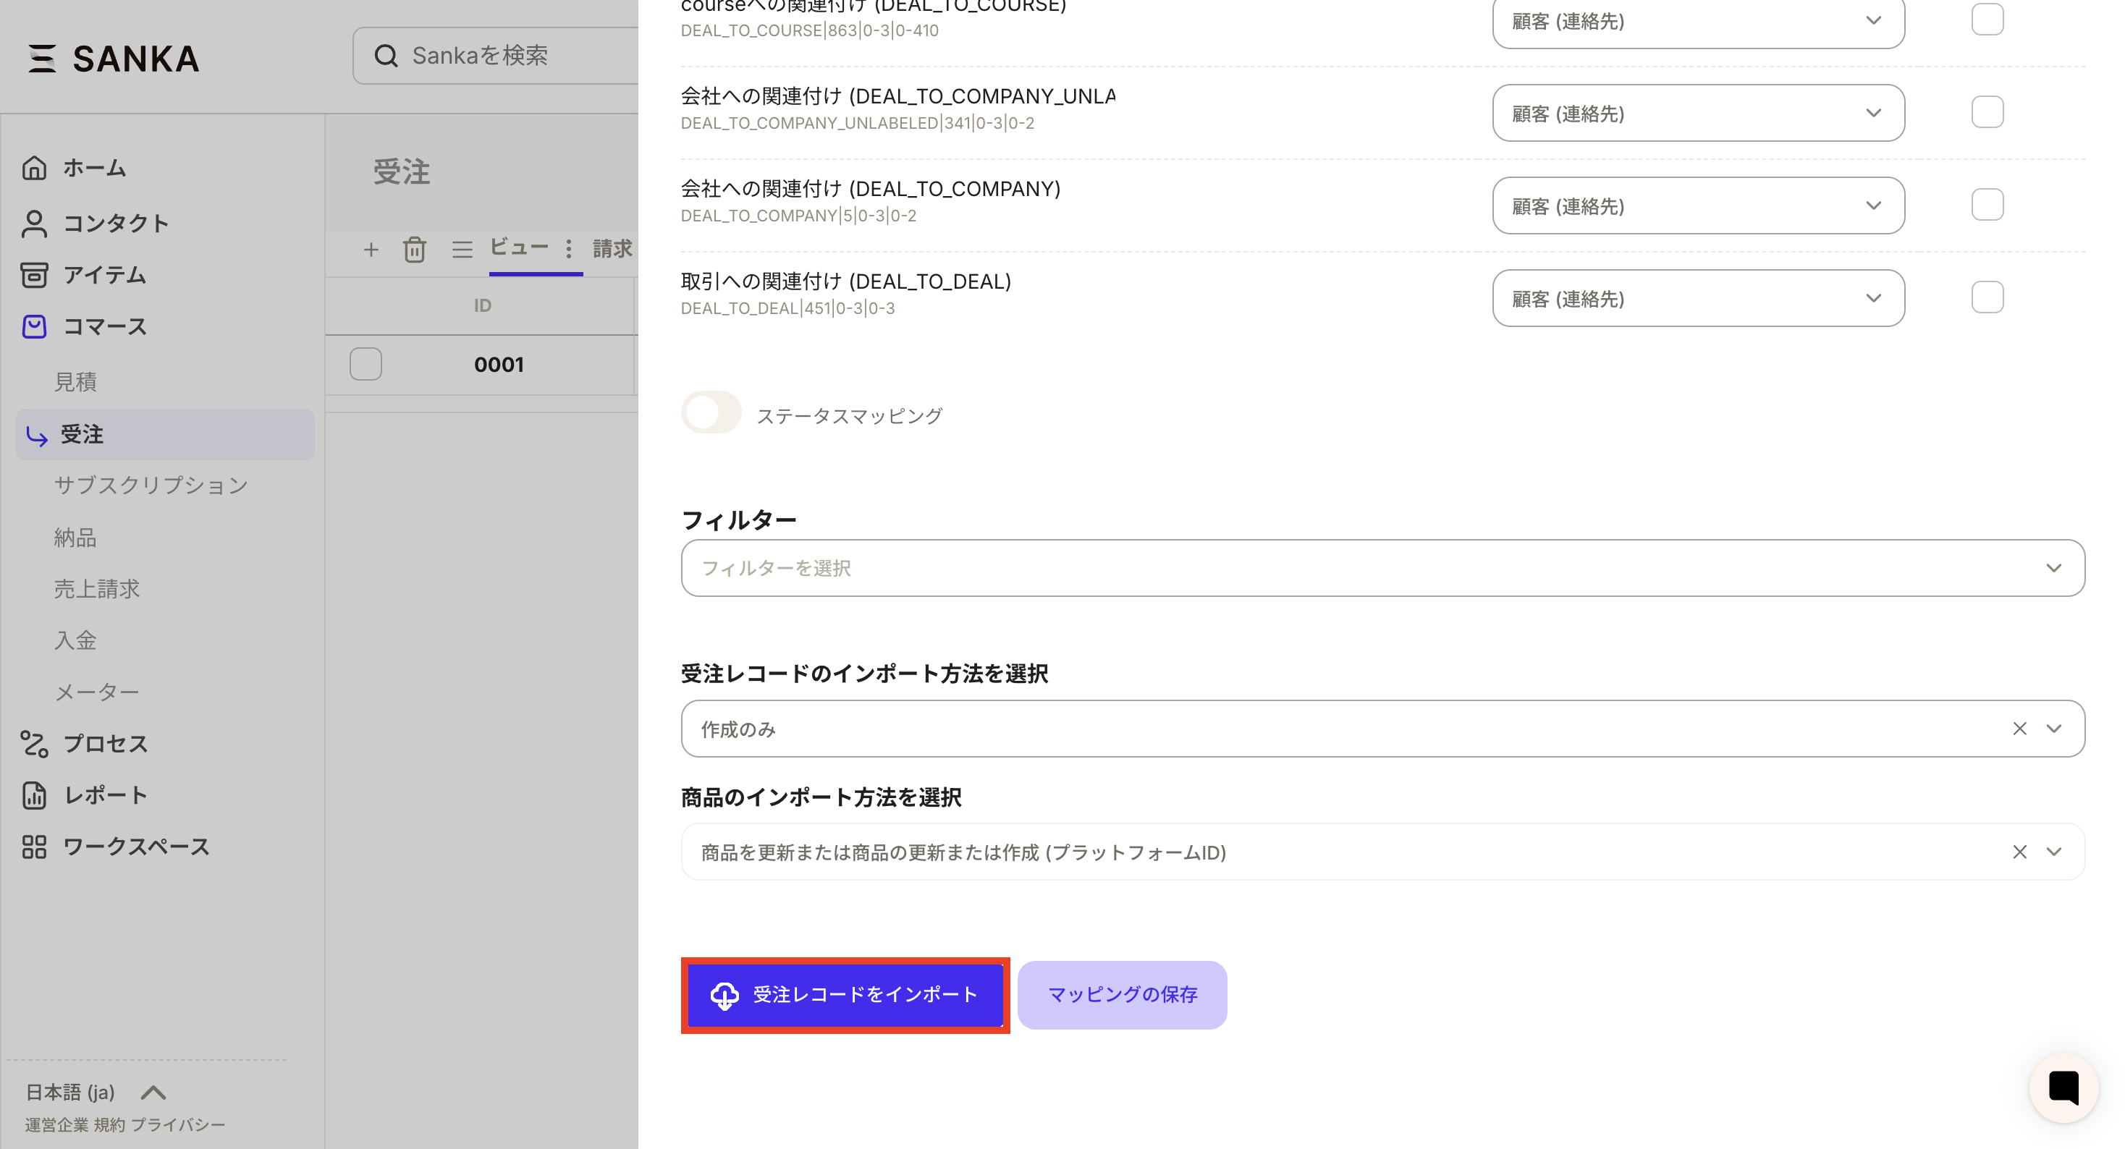Go to 入金 in the sidebar
Screen dimensions: 2125x1149
click(76, 640)
